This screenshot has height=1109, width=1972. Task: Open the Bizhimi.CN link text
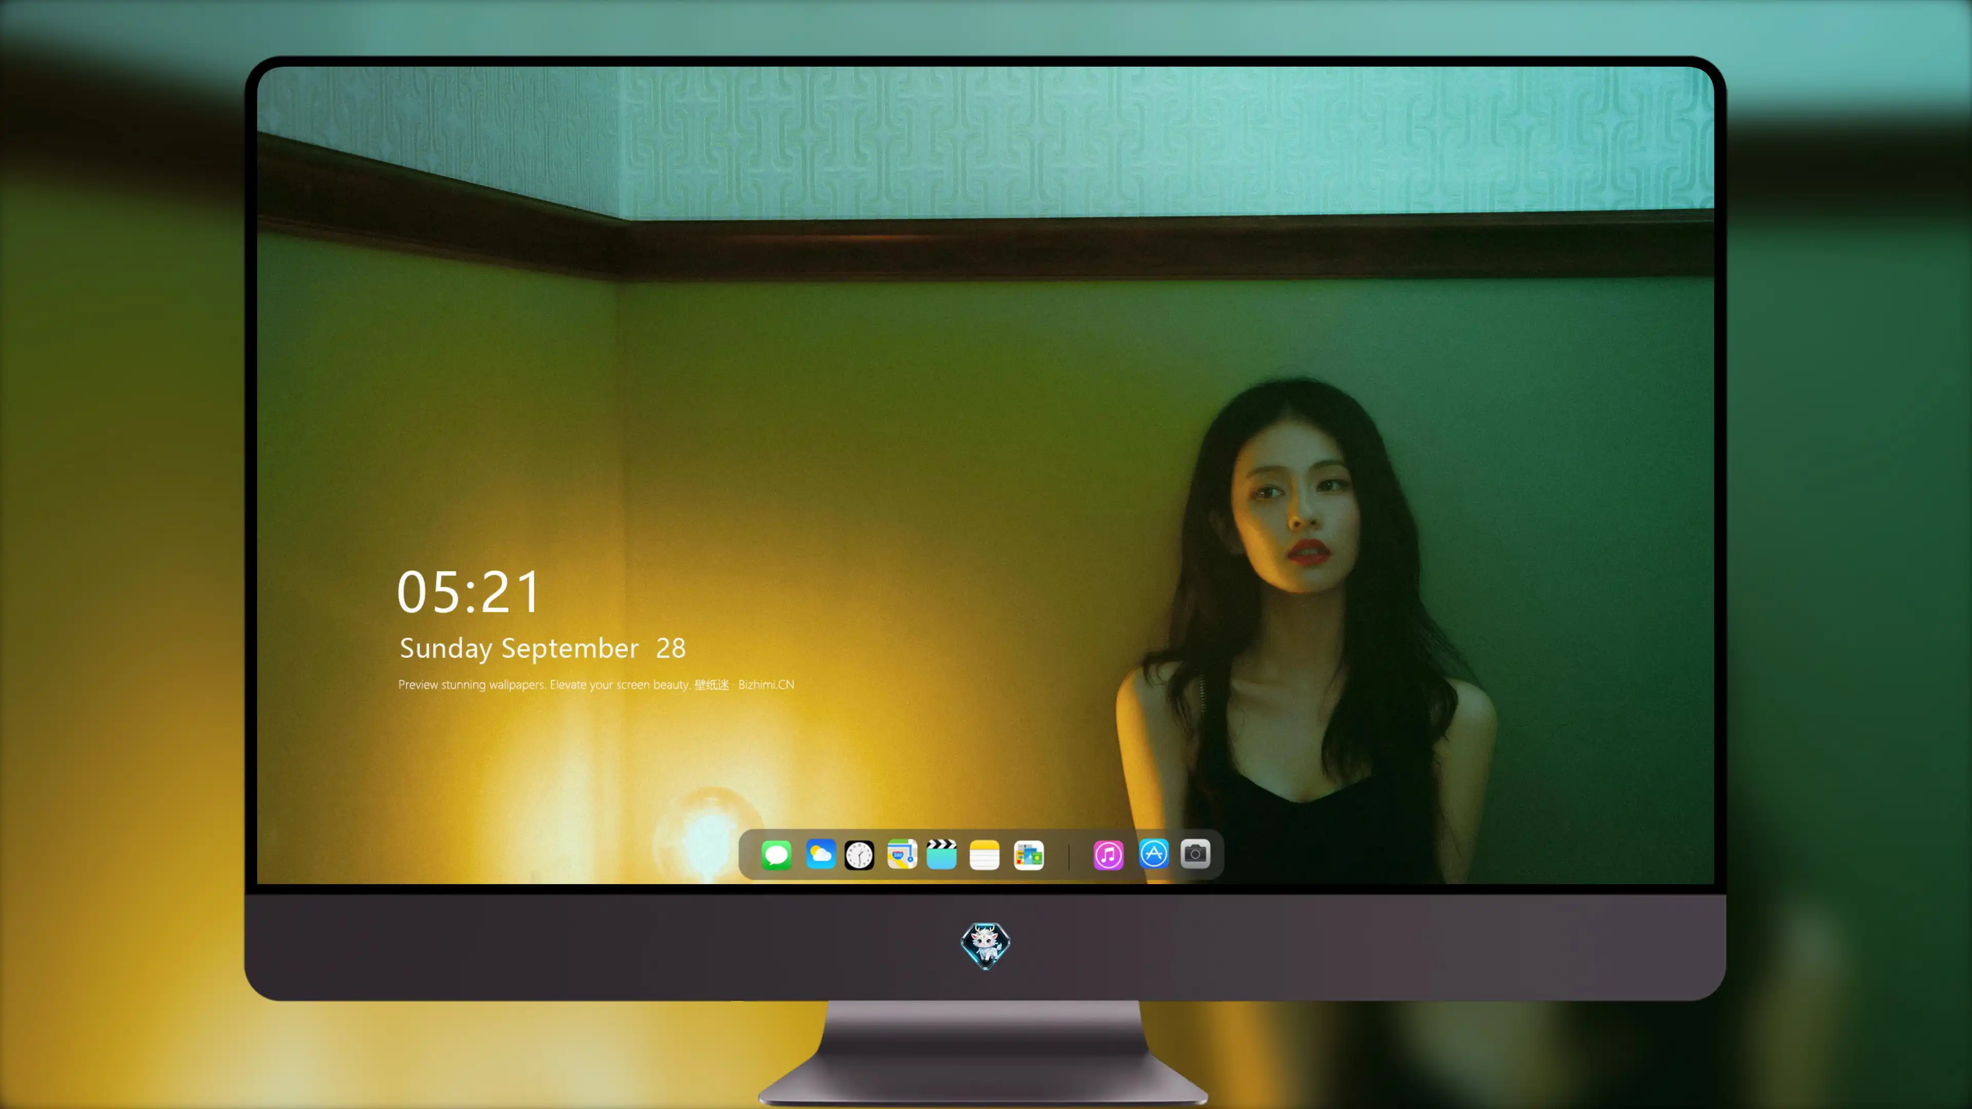[766, 684]
